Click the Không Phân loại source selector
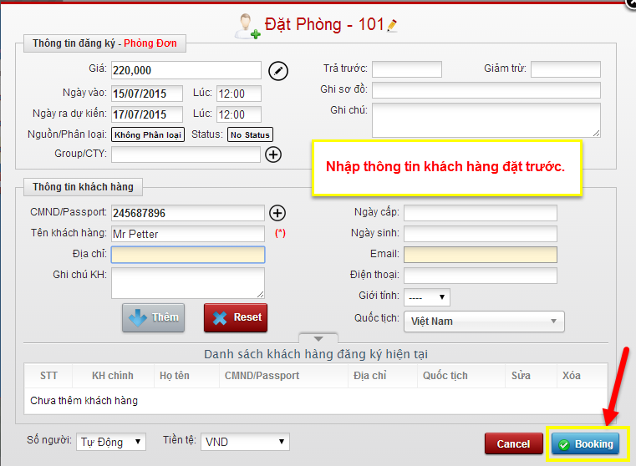 coord(149,134)
